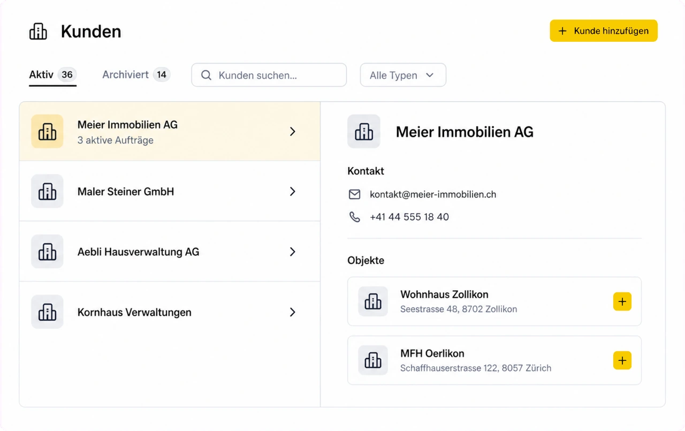Expand Kornhaus Verwaltungen row chevron
Image resolution: width=685 pixels, height=431 pixels.
293,312
